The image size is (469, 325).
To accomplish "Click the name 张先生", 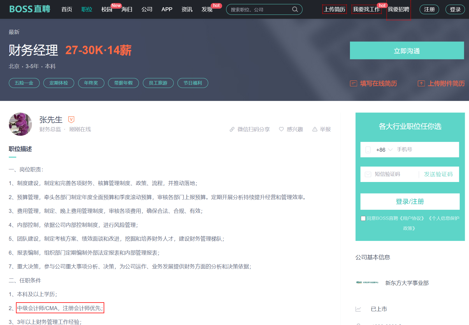I will click(51, 120).
